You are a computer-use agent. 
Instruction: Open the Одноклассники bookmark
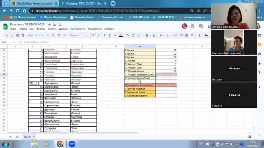[23, 17]
